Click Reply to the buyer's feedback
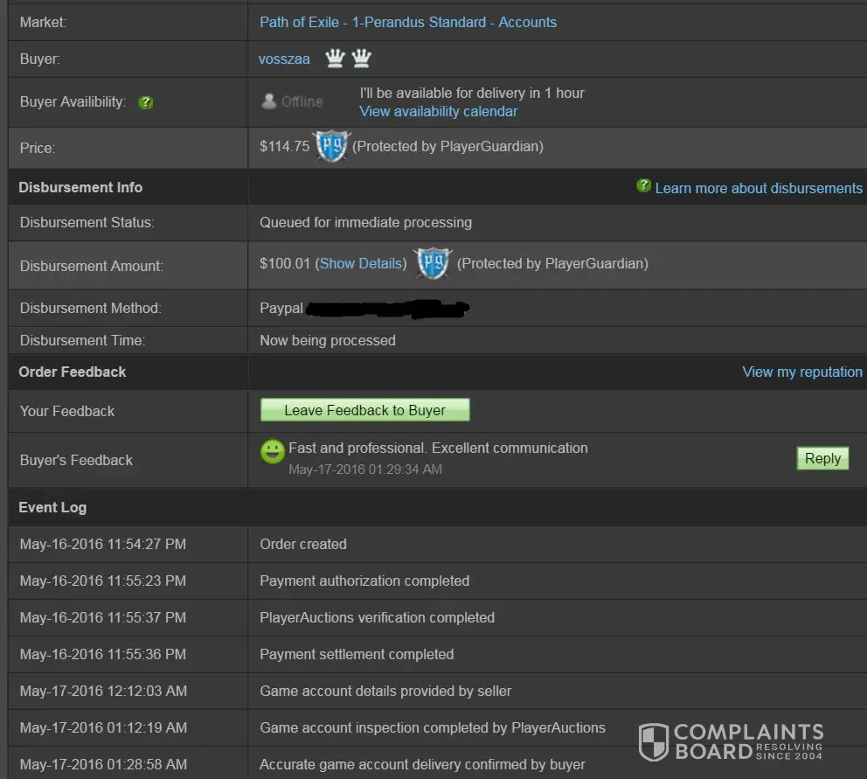This screenshot has height=779, width=867. click(x=822, y=458)
